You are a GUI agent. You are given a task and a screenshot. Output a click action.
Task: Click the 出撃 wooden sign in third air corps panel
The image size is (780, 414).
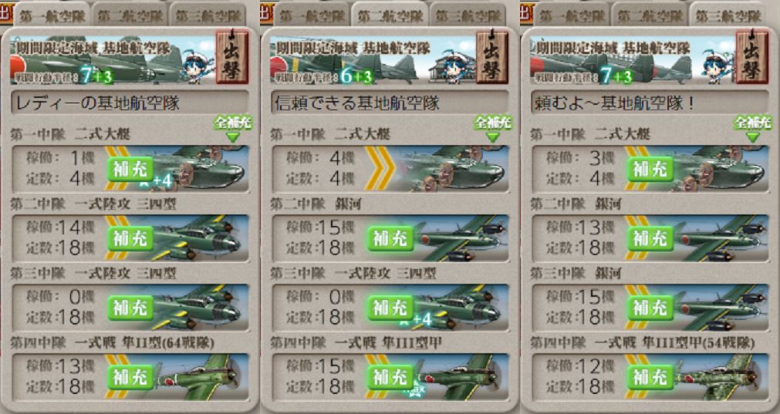(751, 58)
